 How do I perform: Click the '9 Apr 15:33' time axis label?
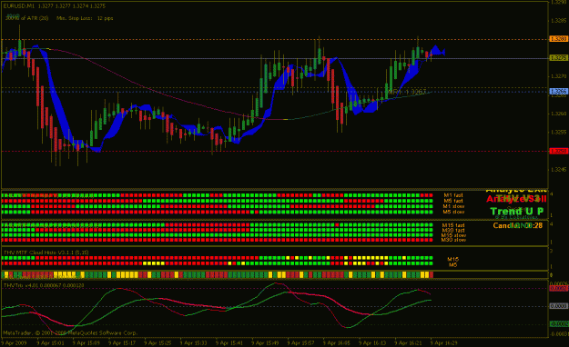pos(193,342)
